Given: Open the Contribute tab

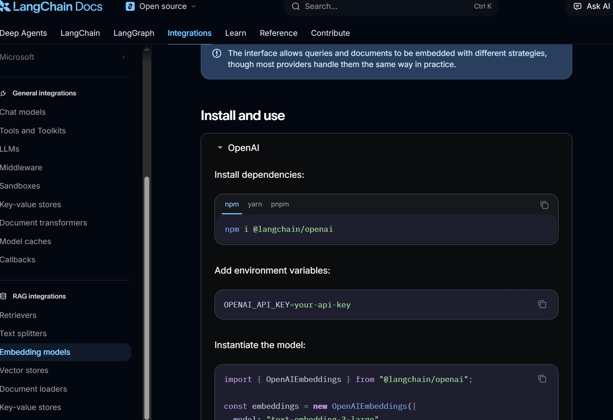Looking at the screenshot, I should click(x=331, y=33).
